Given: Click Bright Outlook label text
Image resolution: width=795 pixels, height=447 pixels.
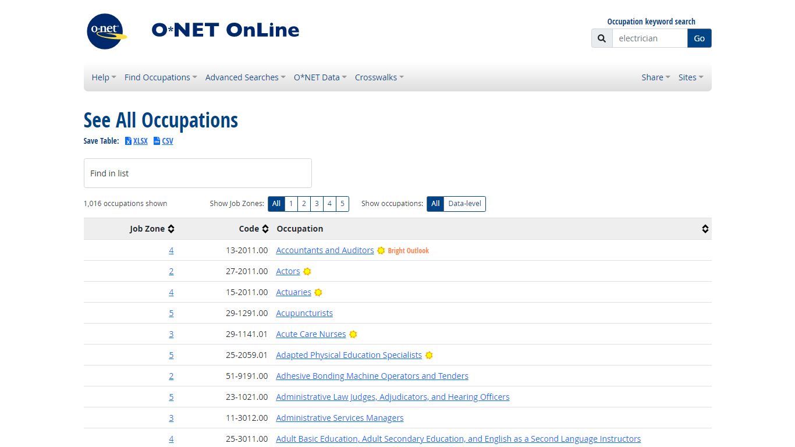Looking at the screenshot, I should pos(408,251).
